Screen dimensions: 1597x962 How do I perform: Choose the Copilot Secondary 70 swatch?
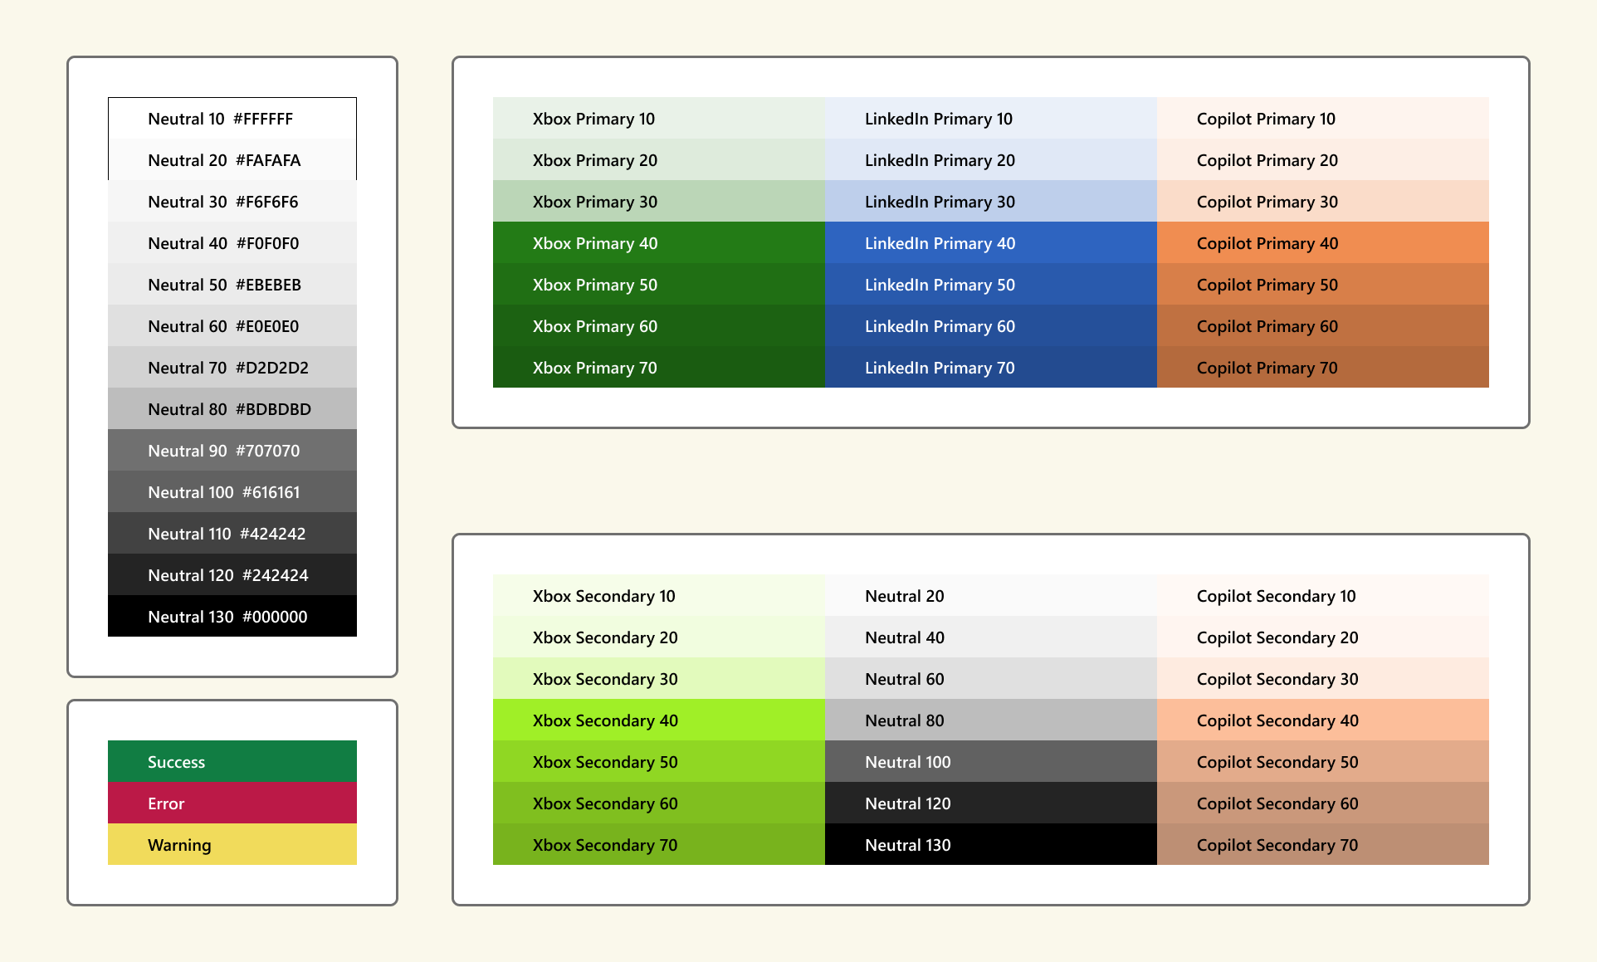[1322, 845]
